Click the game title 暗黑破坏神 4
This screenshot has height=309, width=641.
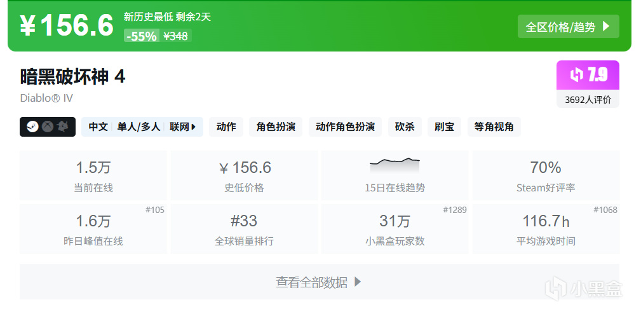(72, 76)
